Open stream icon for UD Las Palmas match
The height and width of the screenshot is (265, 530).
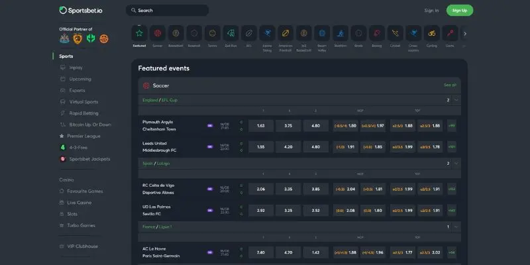[210, 210]
